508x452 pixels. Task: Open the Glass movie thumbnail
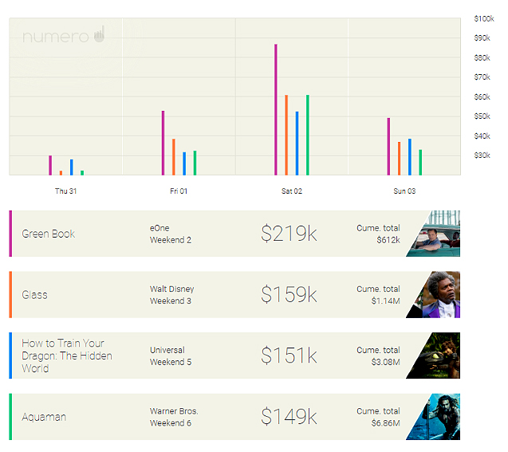click(x=437, y=294)
